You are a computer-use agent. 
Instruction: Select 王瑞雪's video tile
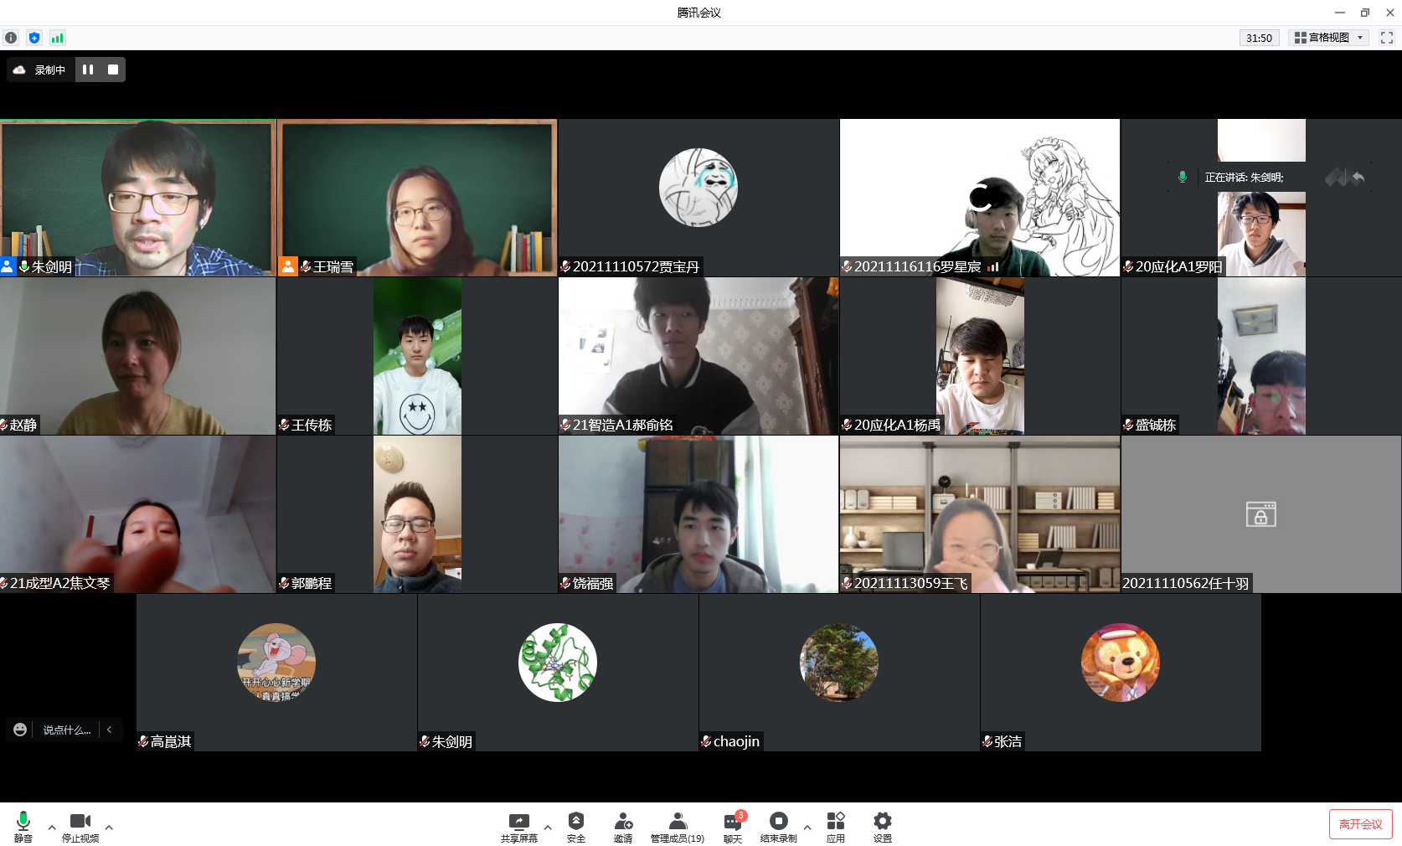pos(417,198)
